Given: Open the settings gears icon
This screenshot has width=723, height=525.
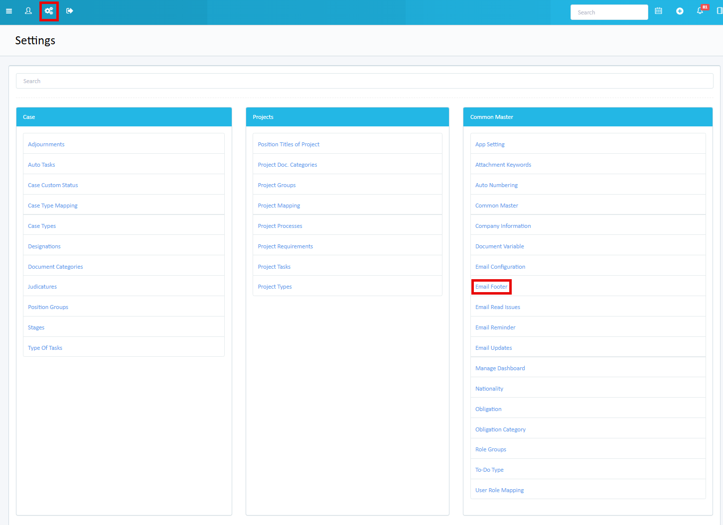Looking at the screenshot, I should [x=49, y=11].
